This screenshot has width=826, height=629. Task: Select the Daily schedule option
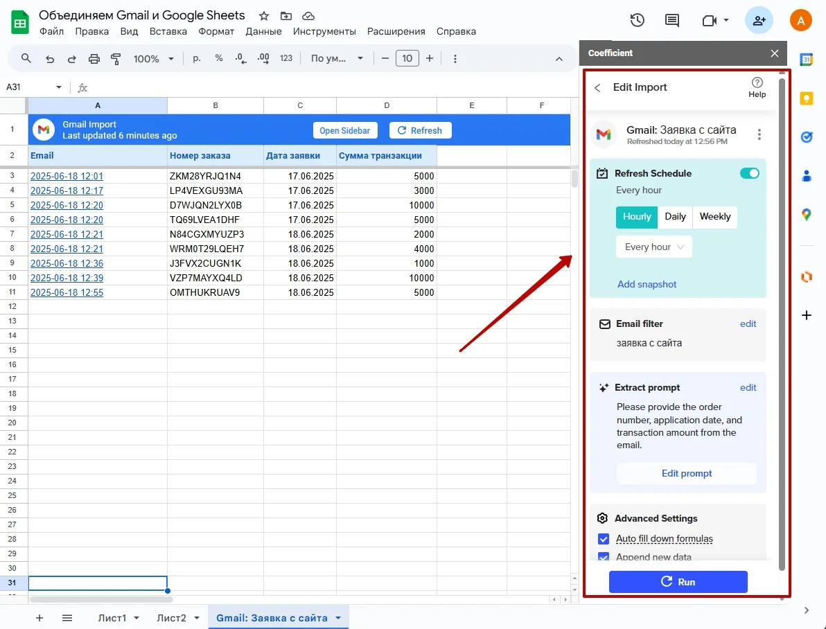pos(675,217)
